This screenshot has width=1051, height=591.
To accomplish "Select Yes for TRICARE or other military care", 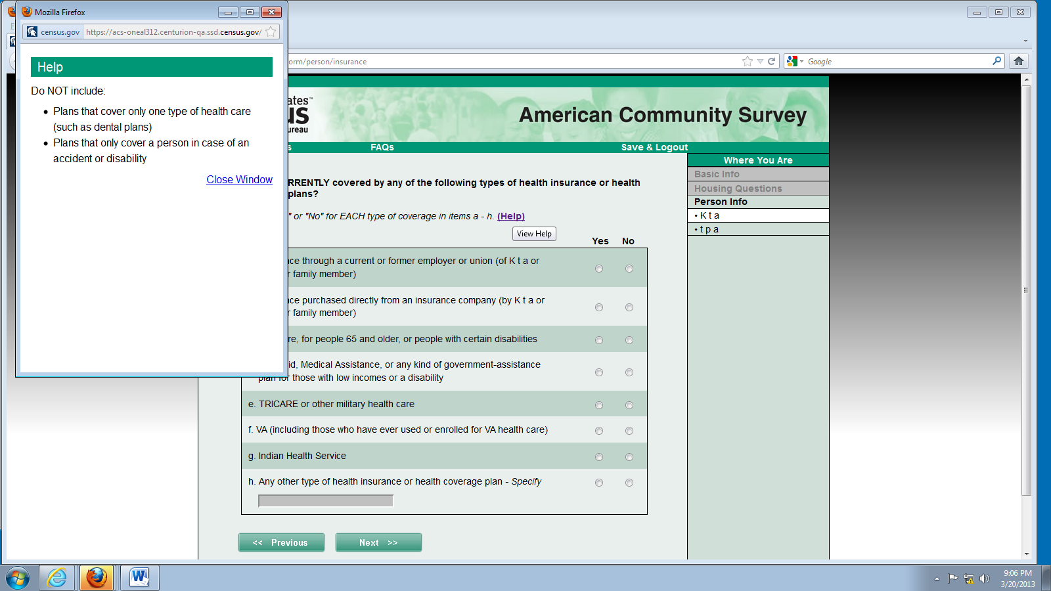I will pyautogui.click(x=598, y=405).
